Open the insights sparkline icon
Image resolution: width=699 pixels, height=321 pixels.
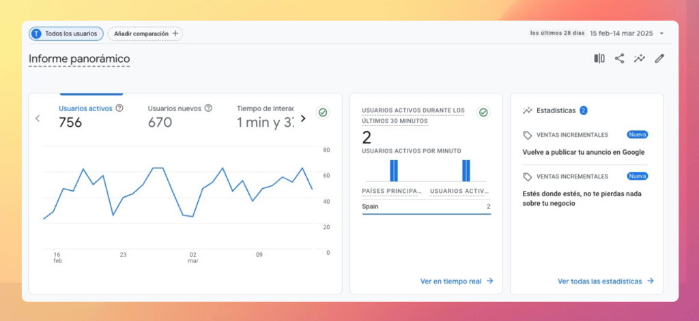[639, 59]
